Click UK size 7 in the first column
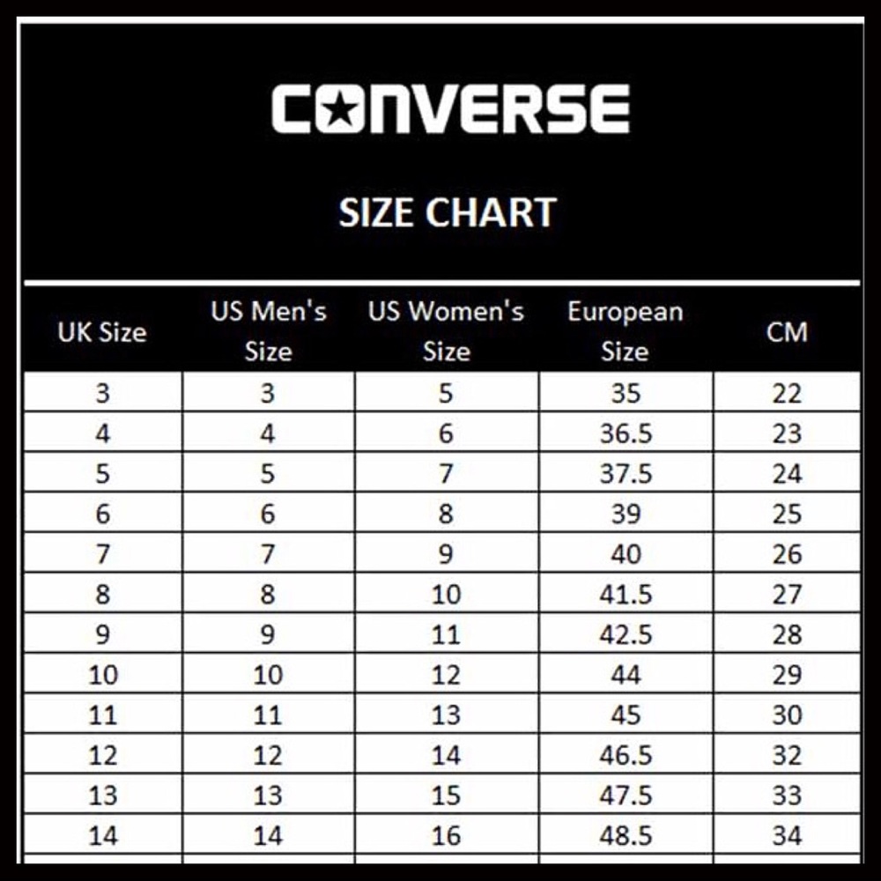Screen dimensions: 881x881 tap(102, 554)
